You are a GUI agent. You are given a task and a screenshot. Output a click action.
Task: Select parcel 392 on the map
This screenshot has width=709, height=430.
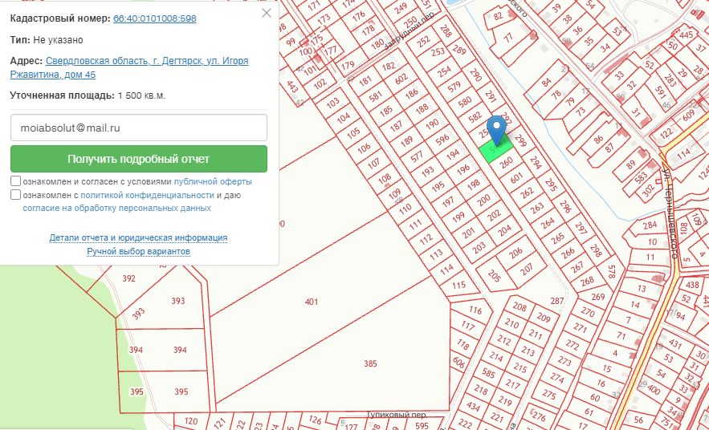128,278
